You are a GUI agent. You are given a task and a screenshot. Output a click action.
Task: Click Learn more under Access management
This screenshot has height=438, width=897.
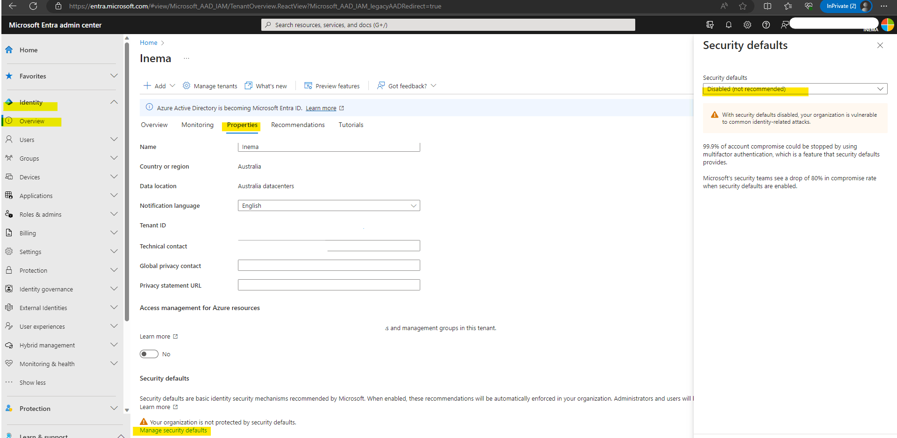click(155, 336)
